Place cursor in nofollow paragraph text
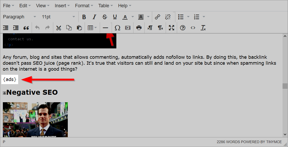 pyautogui.click(x=139, y=63)
